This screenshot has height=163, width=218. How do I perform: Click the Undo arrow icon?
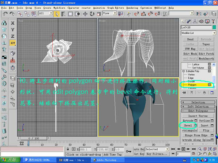[5, 14]
